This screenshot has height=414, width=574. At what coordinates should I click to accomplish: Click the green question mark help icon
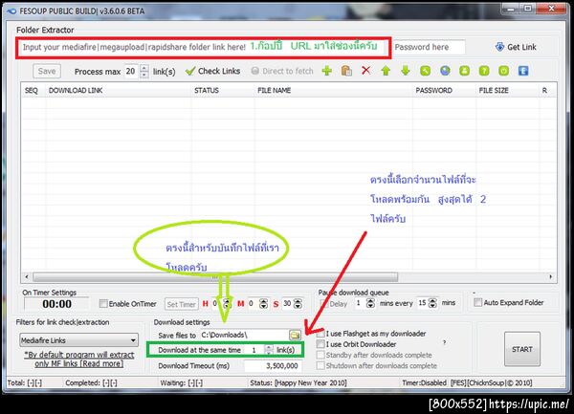click(484, 71)
